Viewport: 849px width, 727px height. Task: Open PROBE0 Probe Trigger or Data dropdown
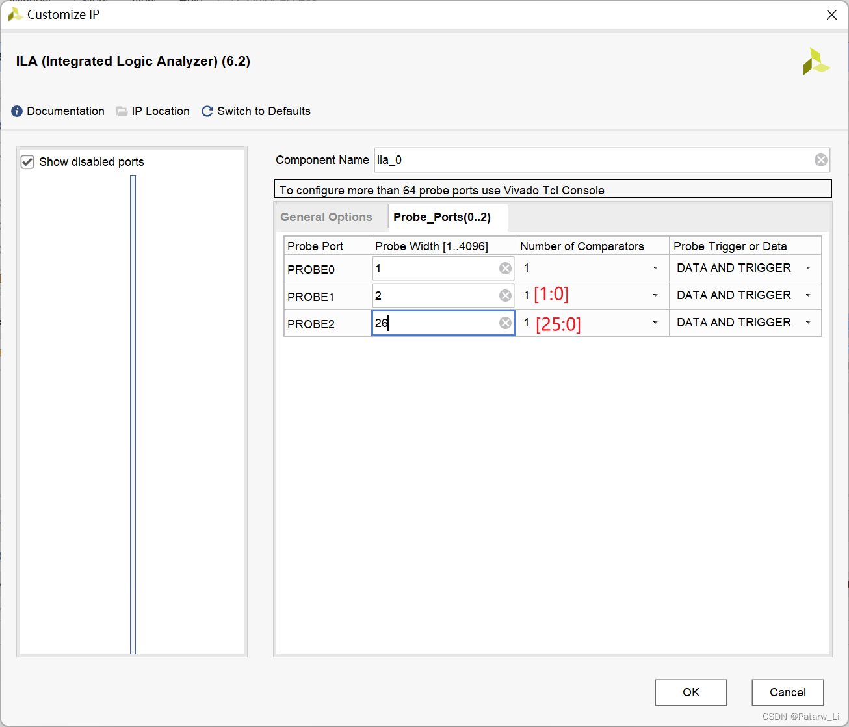808,268
